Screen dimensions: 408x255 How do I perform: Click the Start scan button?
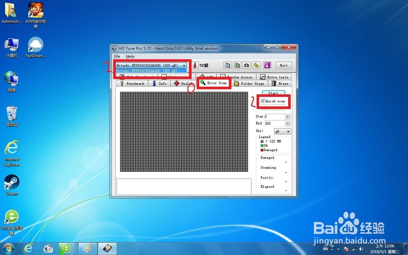[273, 93]
